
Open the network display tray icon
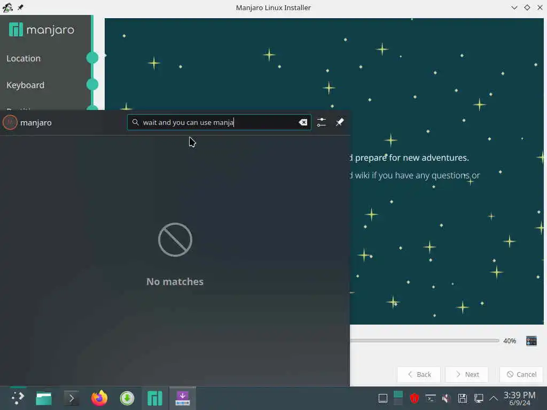point(479,398)
